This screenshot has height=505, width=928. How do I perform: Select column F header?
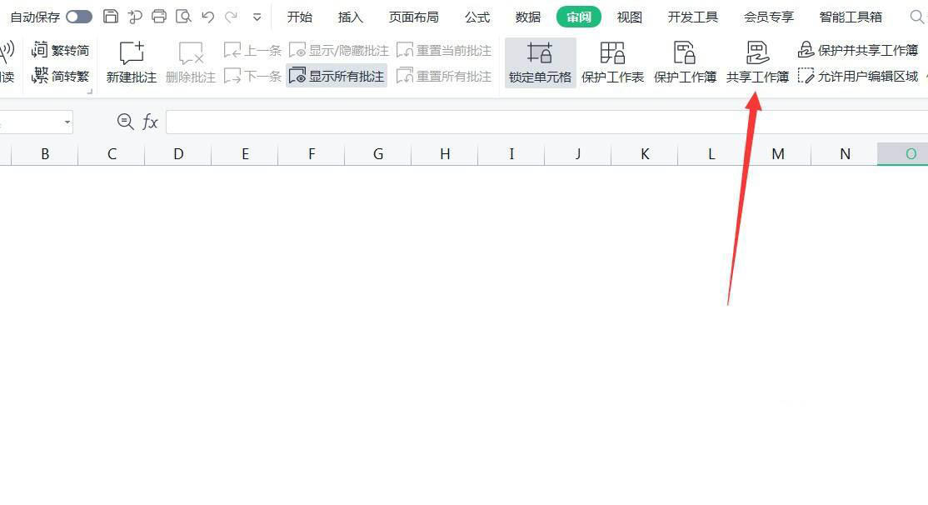click(x=312, y=154)
